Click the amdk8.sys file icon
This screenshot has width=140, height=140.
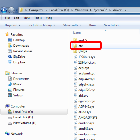75,128
